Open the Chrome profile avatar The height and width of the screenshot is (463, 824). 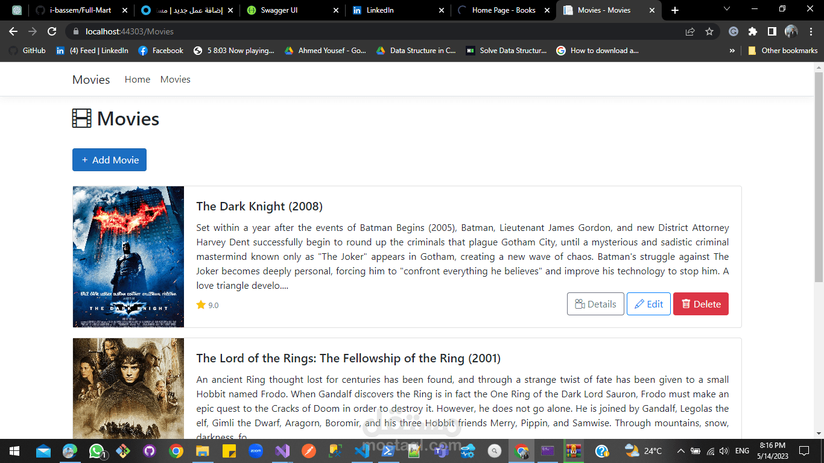pos(791,31)
